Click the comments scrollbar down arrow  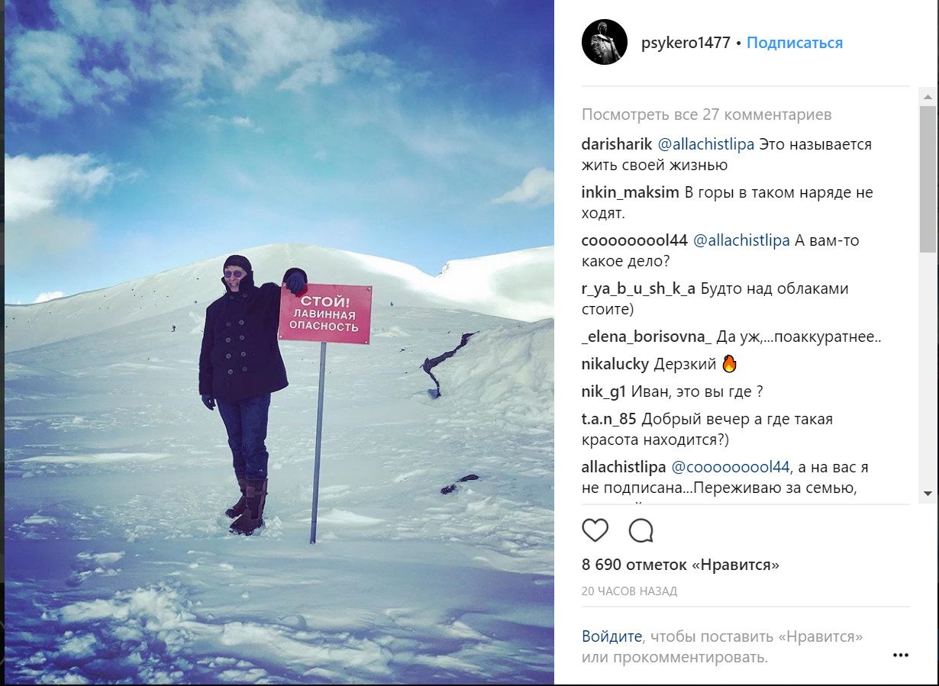coord(928,494)
